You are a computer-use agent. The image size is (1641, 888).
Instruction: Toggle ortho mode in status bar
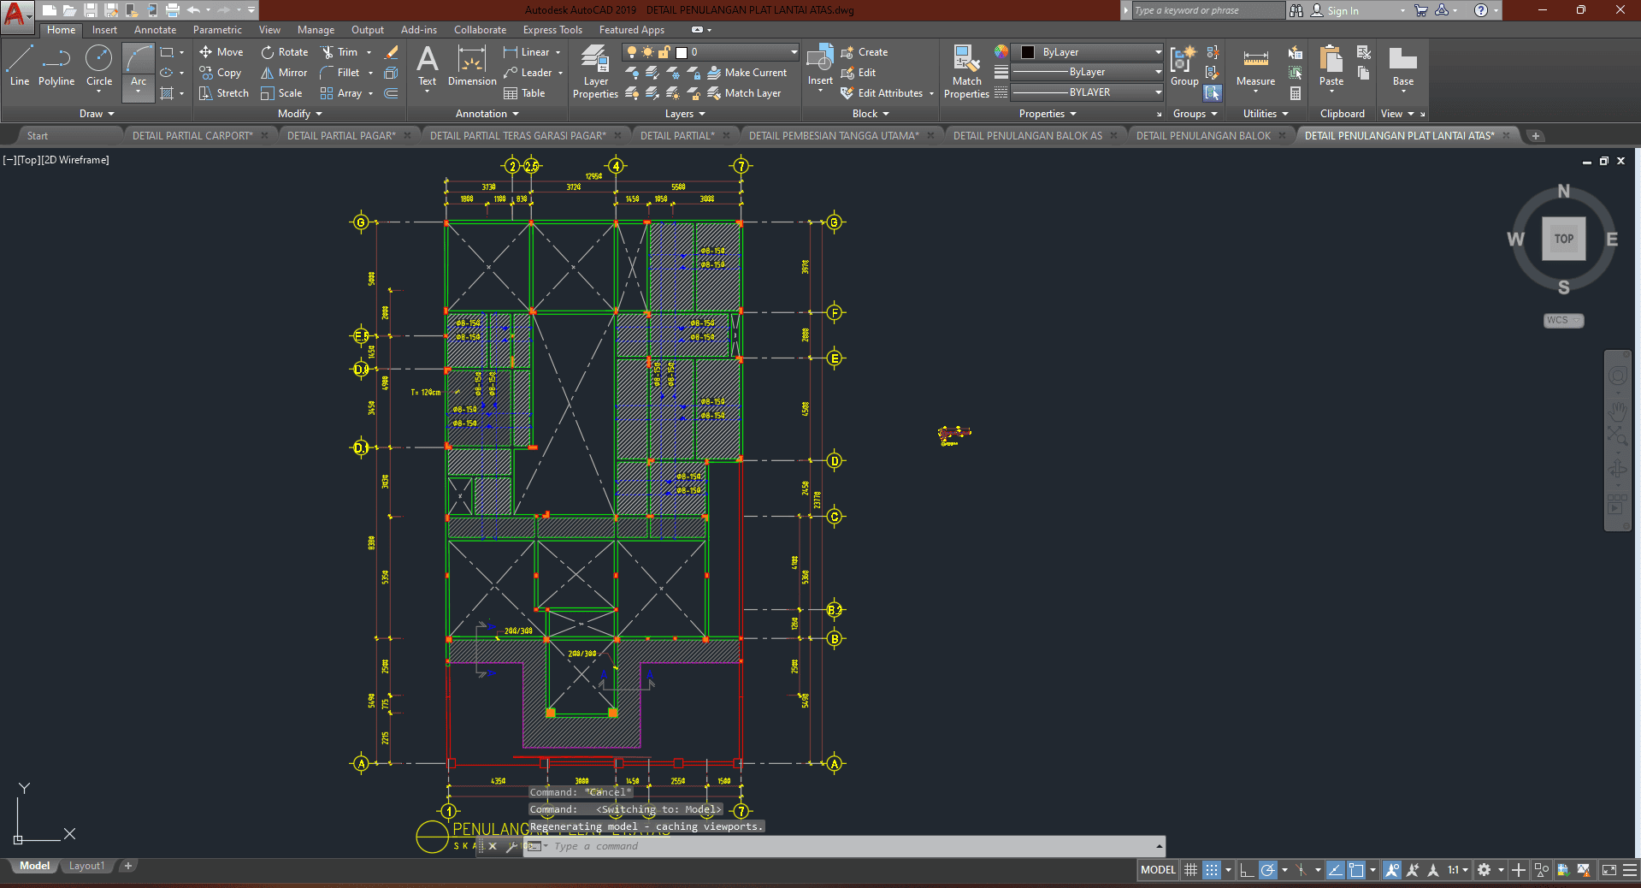[1247, 870]
